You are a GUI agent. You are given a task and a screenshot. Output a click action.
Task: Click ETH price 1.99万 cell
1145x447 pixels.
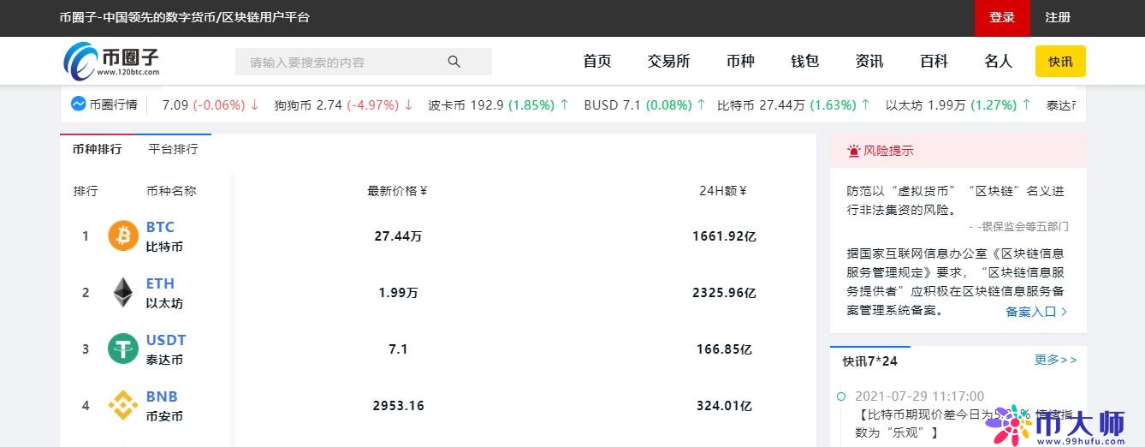(398, 293)
